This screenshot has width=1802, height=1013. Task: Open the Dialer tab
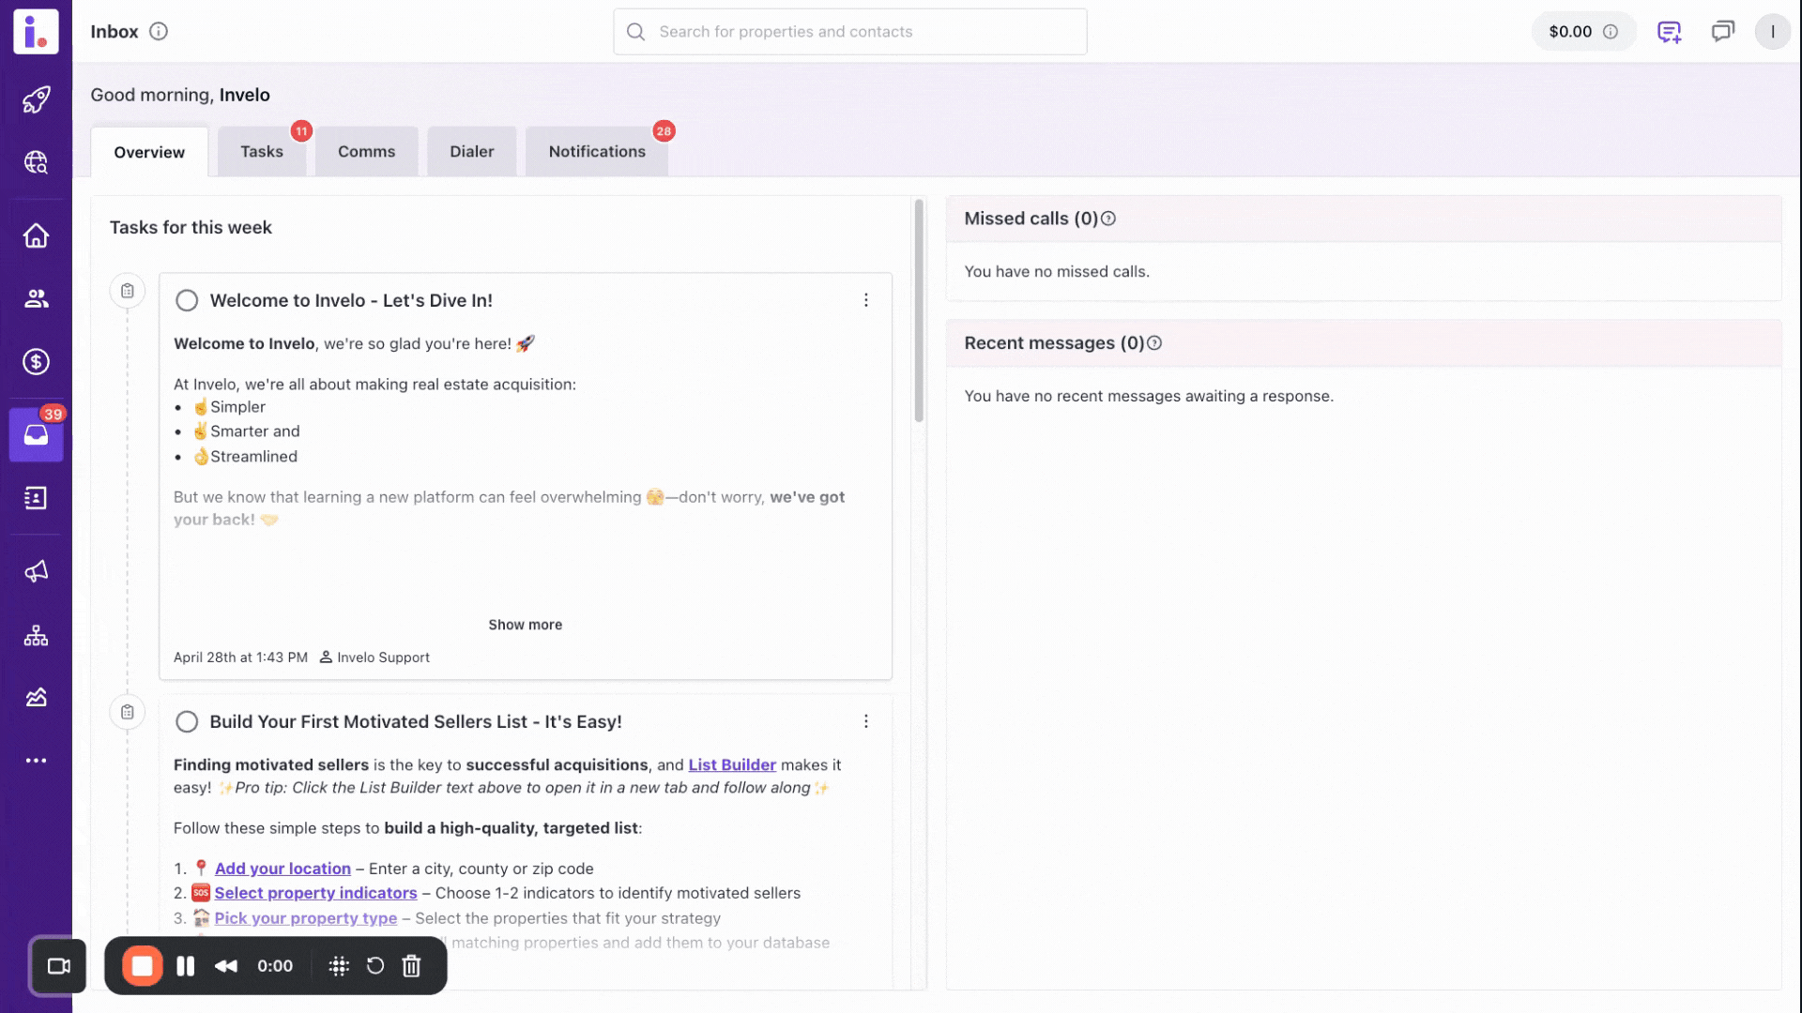(x=471, y=151)
